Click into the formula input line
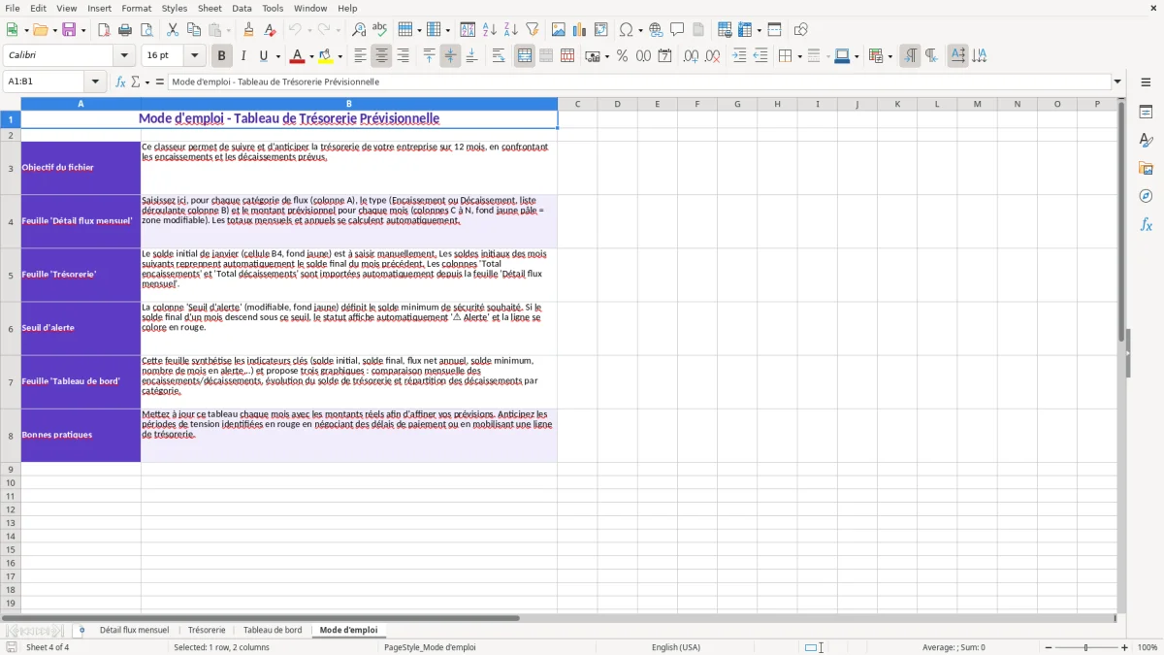The width and height of the screenshot is (1164, 655). click(x=638, y=82)
